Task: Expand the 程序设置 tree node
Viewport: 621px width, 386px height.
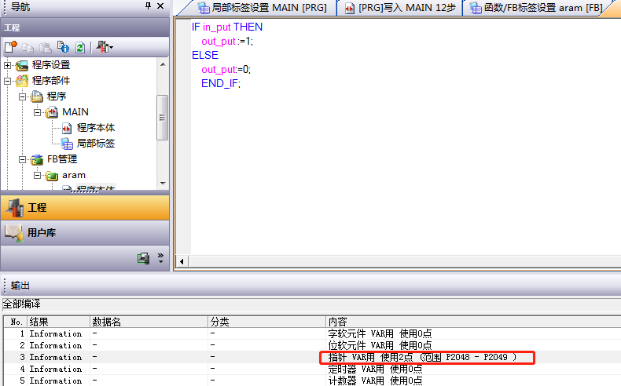Action: pyautogui.click(x=8, y=65)
